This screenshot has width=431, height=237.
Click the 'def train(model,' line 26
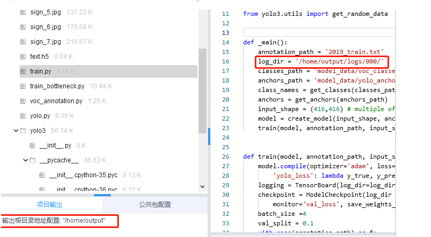pos(319,157)
